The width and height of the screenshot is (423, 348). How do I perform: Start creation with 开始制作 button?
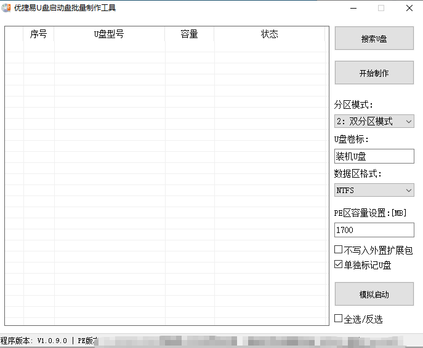pos(374,73)
